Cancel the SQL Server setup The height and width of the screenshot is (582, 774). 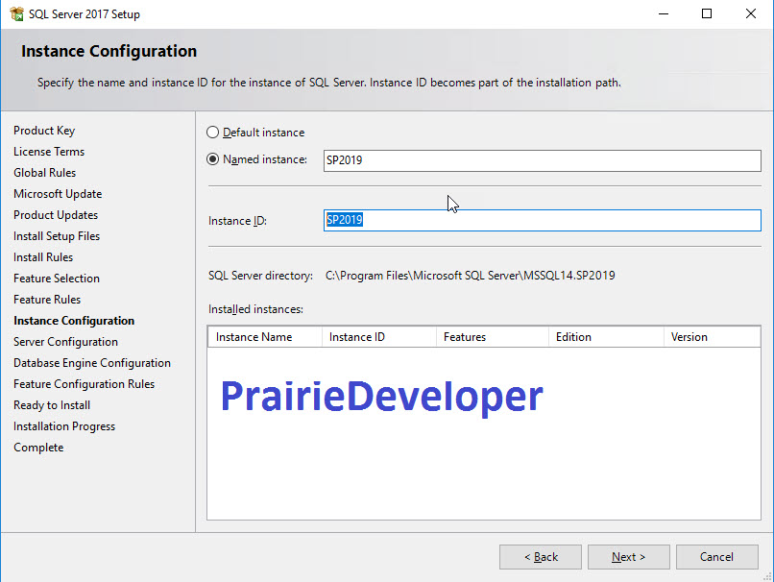716,557
